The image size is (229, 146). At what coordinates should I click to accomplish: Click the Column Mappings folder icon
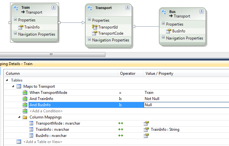pos(25,117)
